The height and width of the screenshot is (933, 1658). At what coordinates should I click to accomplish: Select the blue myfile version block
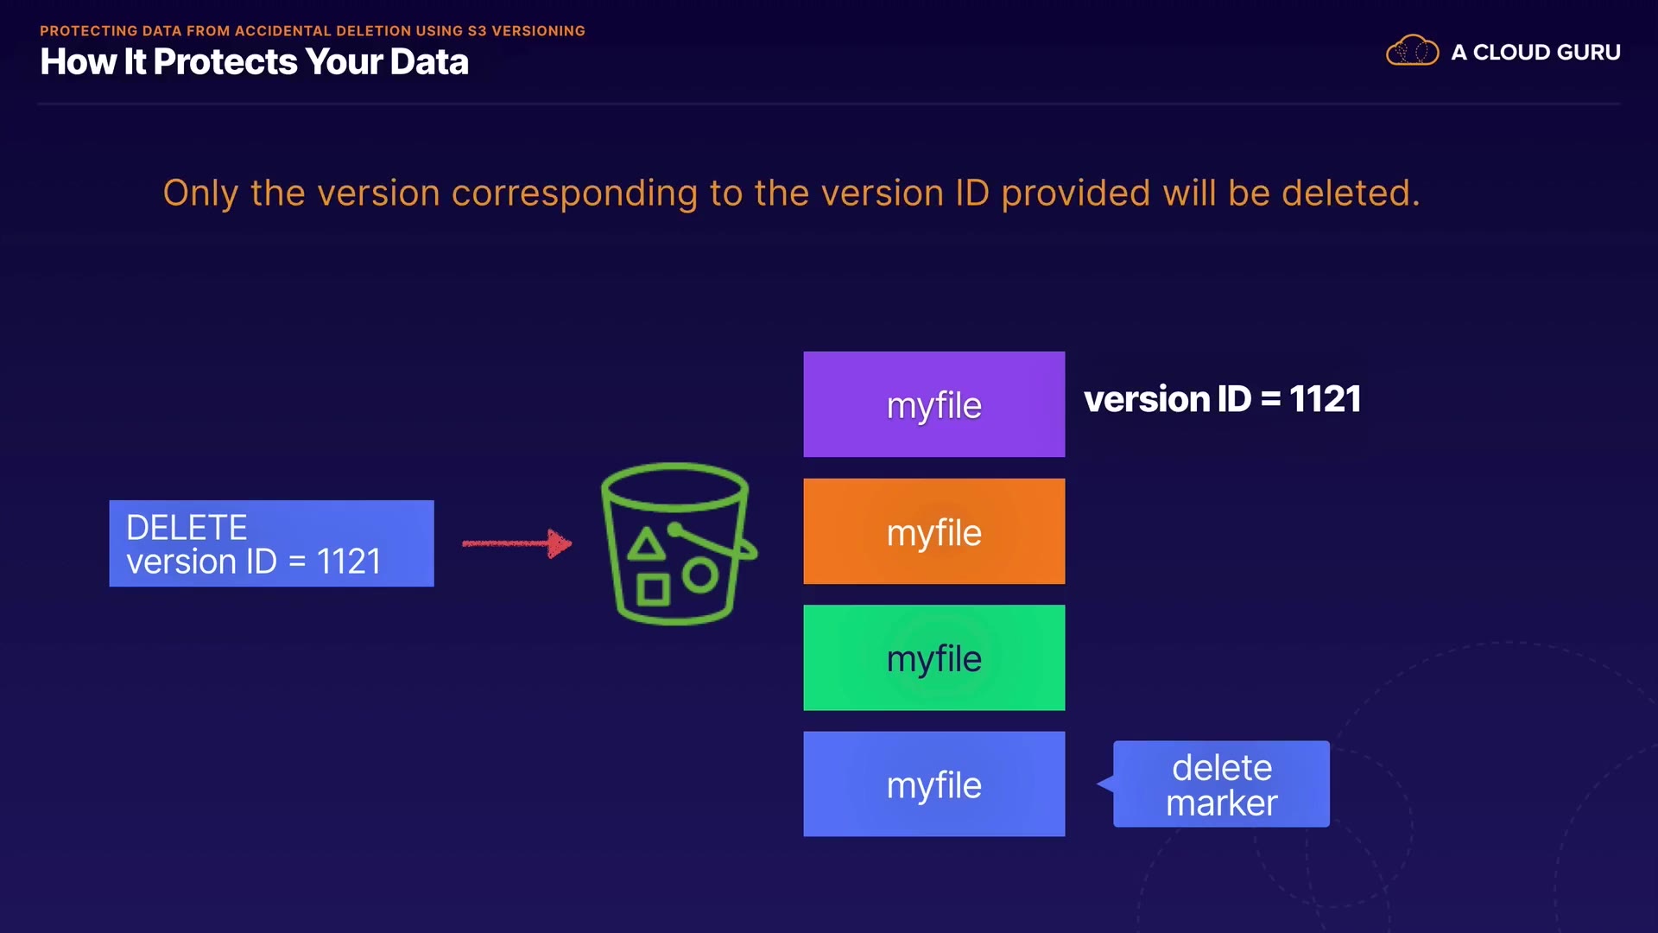[933, 784]
